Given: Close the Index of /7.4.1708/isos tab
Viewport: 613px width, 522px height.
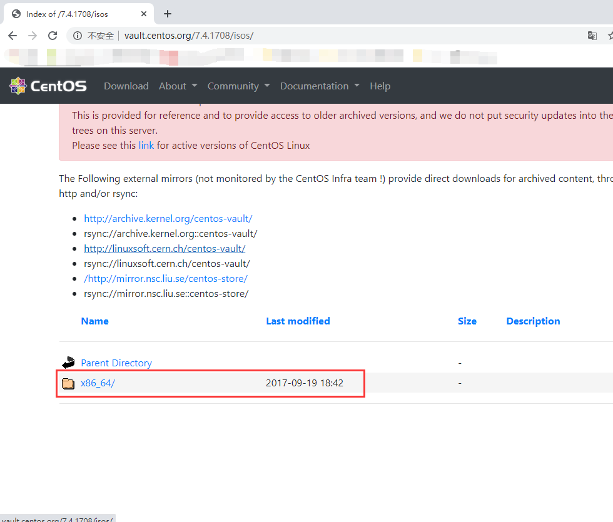Looking at the screenshot, I should click(144, 14).
